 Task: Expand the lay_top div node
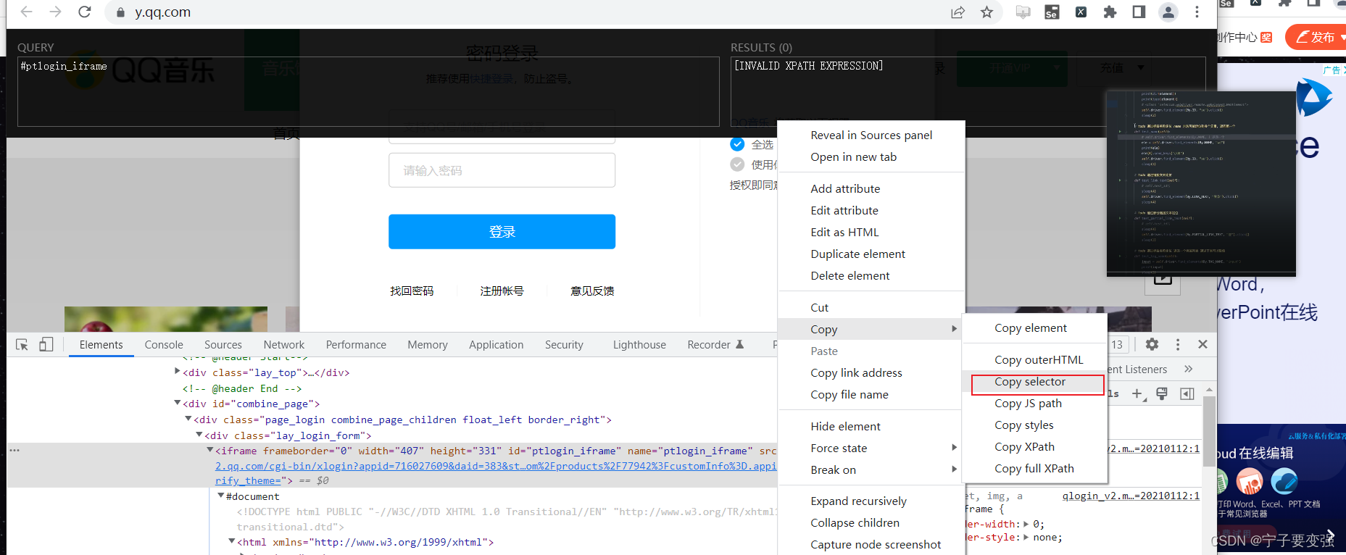point(178,372)
